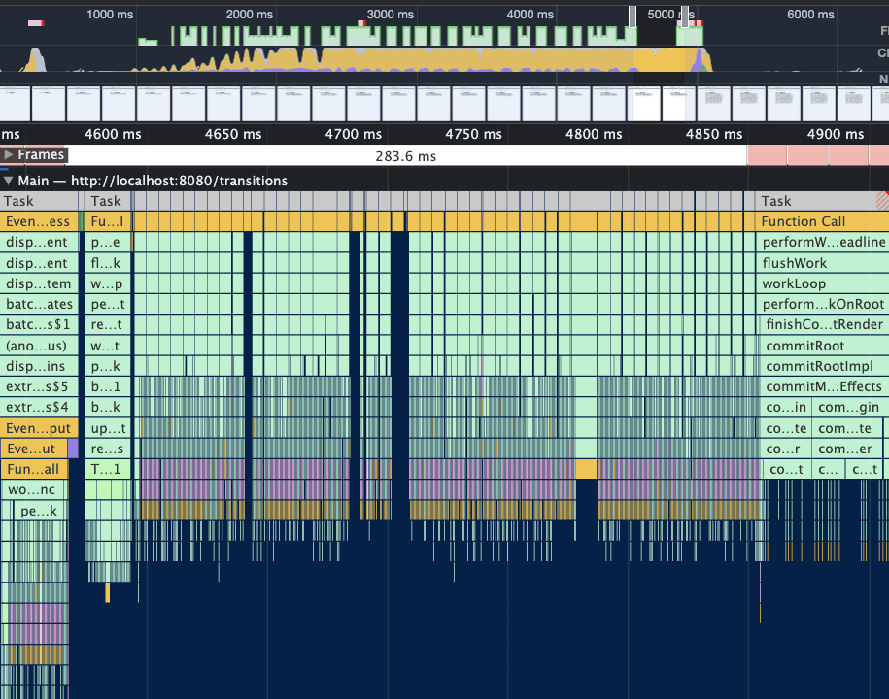Expand the Frames track disclosure triangle
Image resolution: width=889 pixels, height=699 pixels.
click(9, 155)
